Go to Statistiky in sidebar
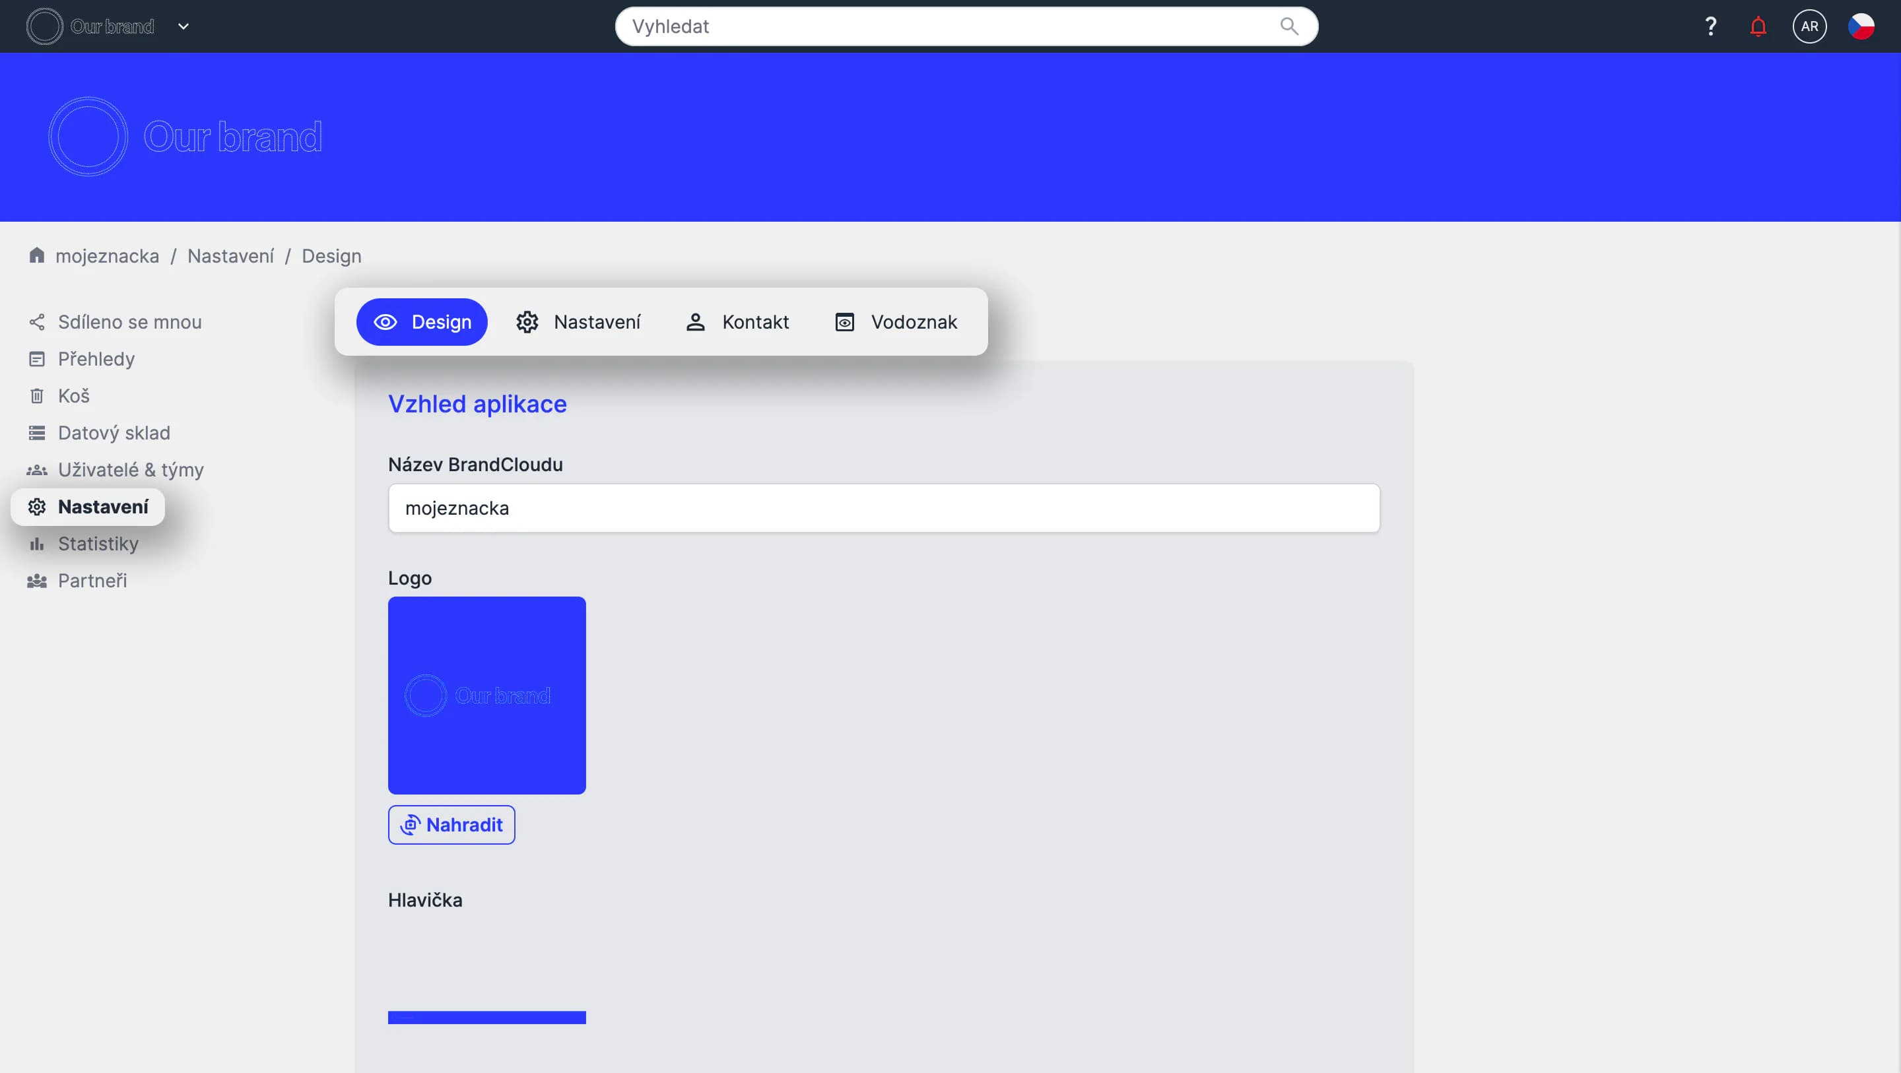 tap(98, 544)
